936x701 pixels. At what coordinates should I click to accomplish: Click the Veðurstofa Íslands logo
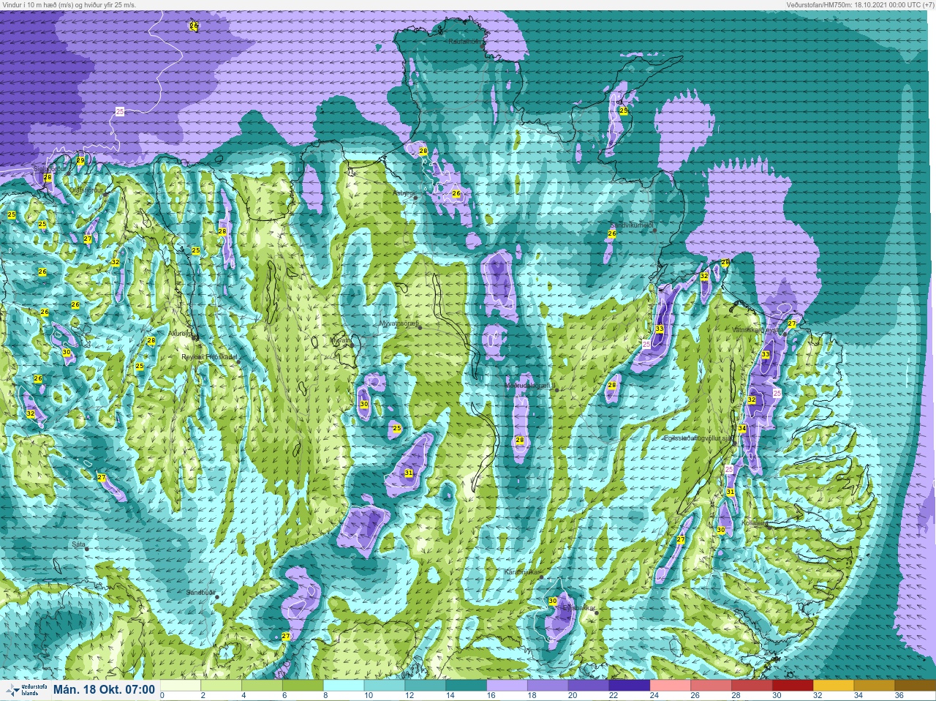coord(26,690)
